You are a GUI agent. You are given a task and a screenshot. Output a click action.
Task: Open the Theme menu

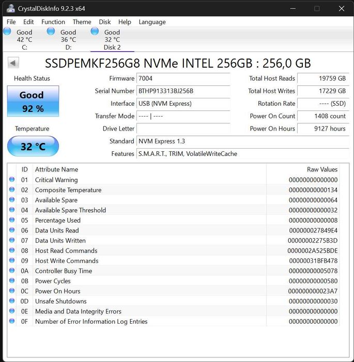pos(82,22)
